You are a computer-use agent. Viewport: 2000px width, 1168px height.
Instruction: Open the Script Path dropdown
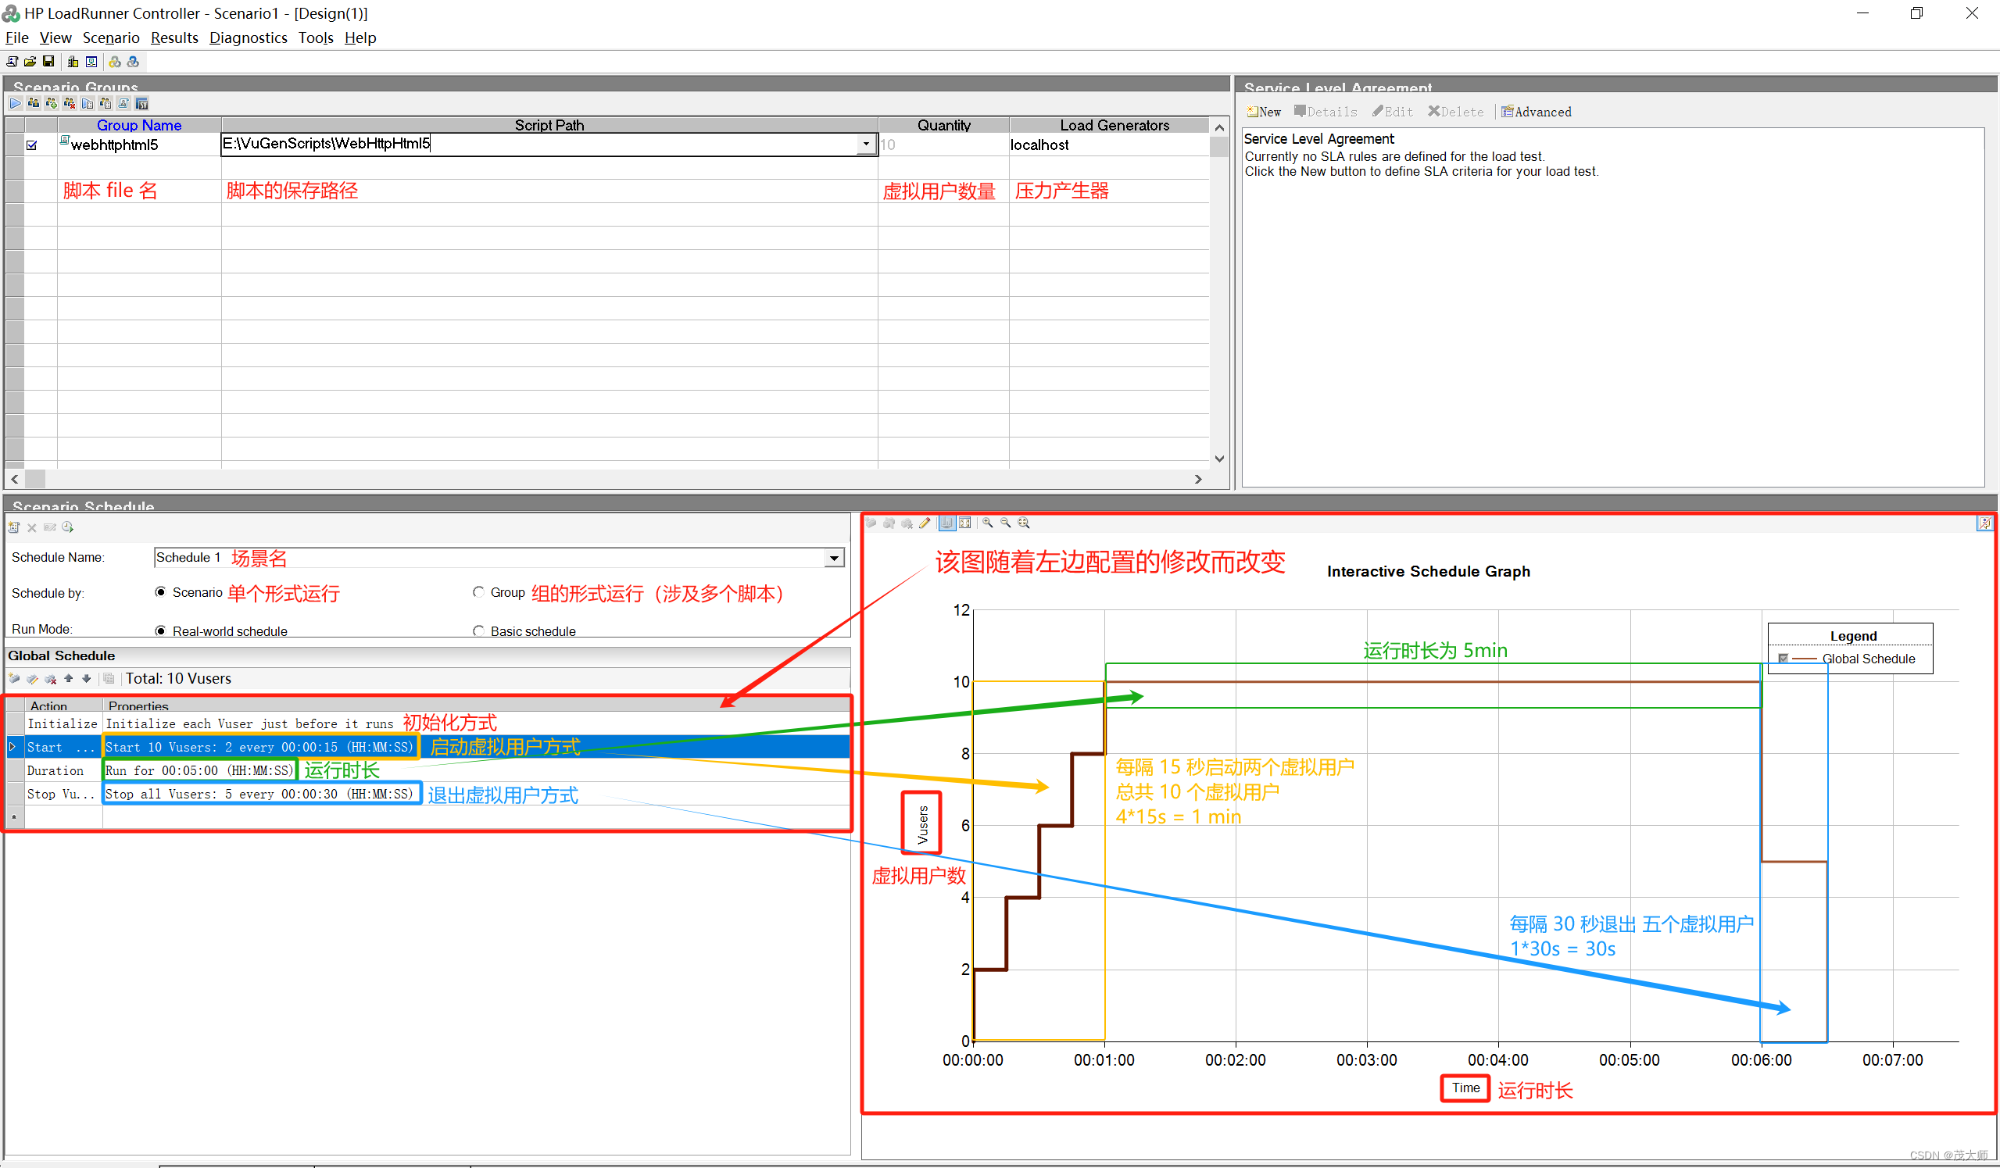(865, 144)
